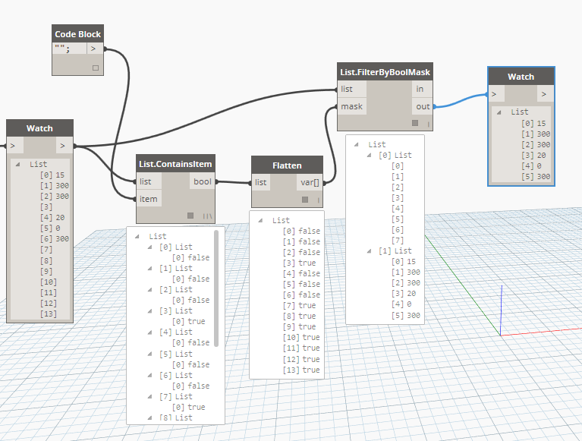582x441 pixels.
Task: Collapse [3] List in ContainsItem preview
Action: point(150,311)
